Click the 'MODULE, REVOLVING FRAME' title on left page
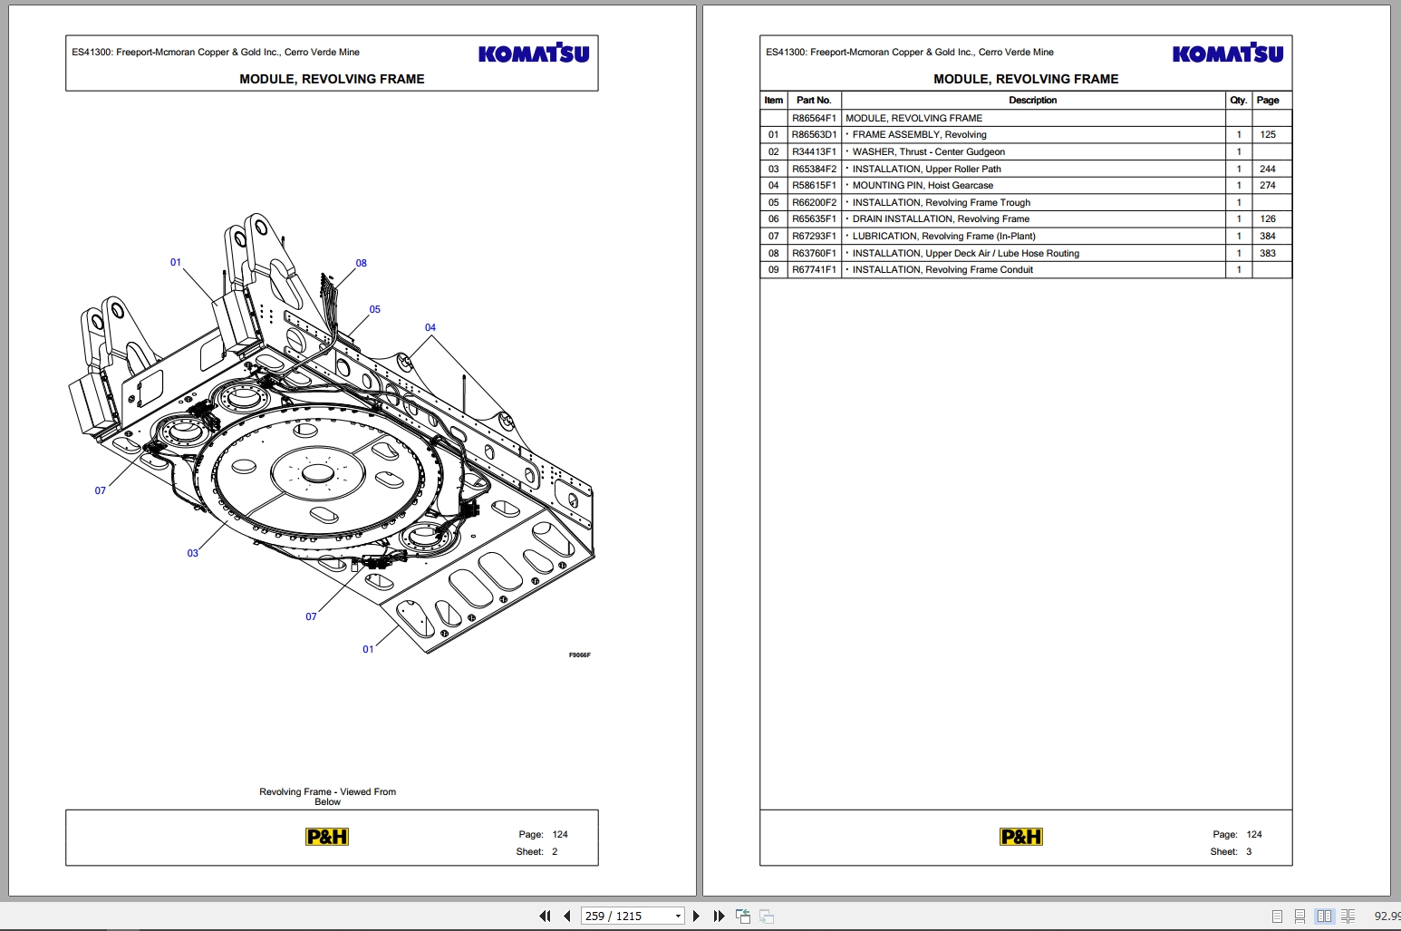This screenshot has width=1401, height=931. (x=332, y=79)
